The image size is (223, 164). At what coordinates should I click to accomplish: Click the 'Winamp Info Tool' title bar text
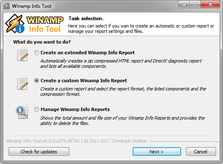tap(32, 6)
